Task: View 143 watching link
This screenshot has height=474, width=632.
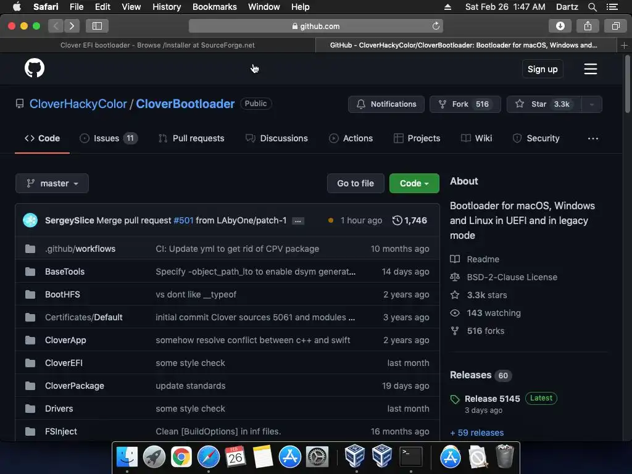Action: tap(494, 313)
